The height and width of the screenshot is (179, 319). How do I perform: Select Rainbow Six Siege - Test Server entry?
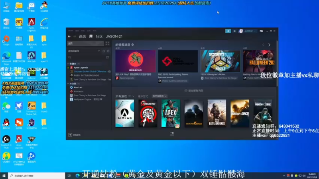coord(91,80)
